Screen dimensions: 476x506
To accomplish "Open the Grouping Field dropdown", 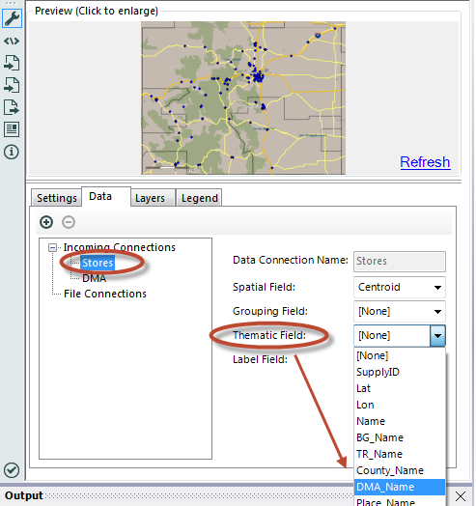I will coord(400,311).
